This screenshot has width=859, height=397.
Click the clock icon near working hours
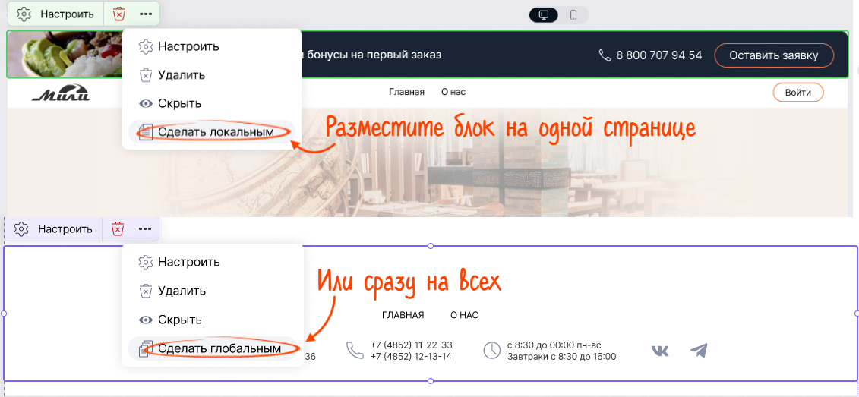[492, 350]
